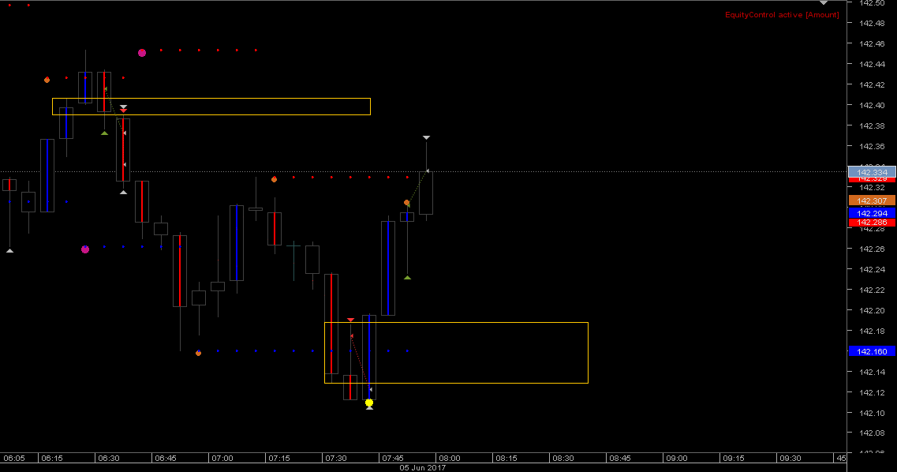Viewport: 897px width, 472px height.
Task: Select the green up-arrow under the 08:00 pullback
Action: coord(406,277)
